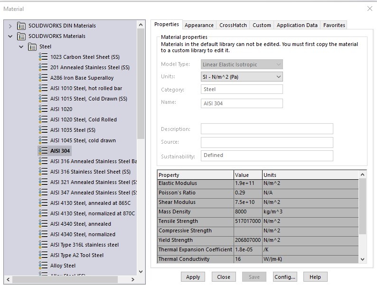Click the material icon next to Alloy Steel
The width and height of the screenshot is (377, 285).
coord(43,266)
